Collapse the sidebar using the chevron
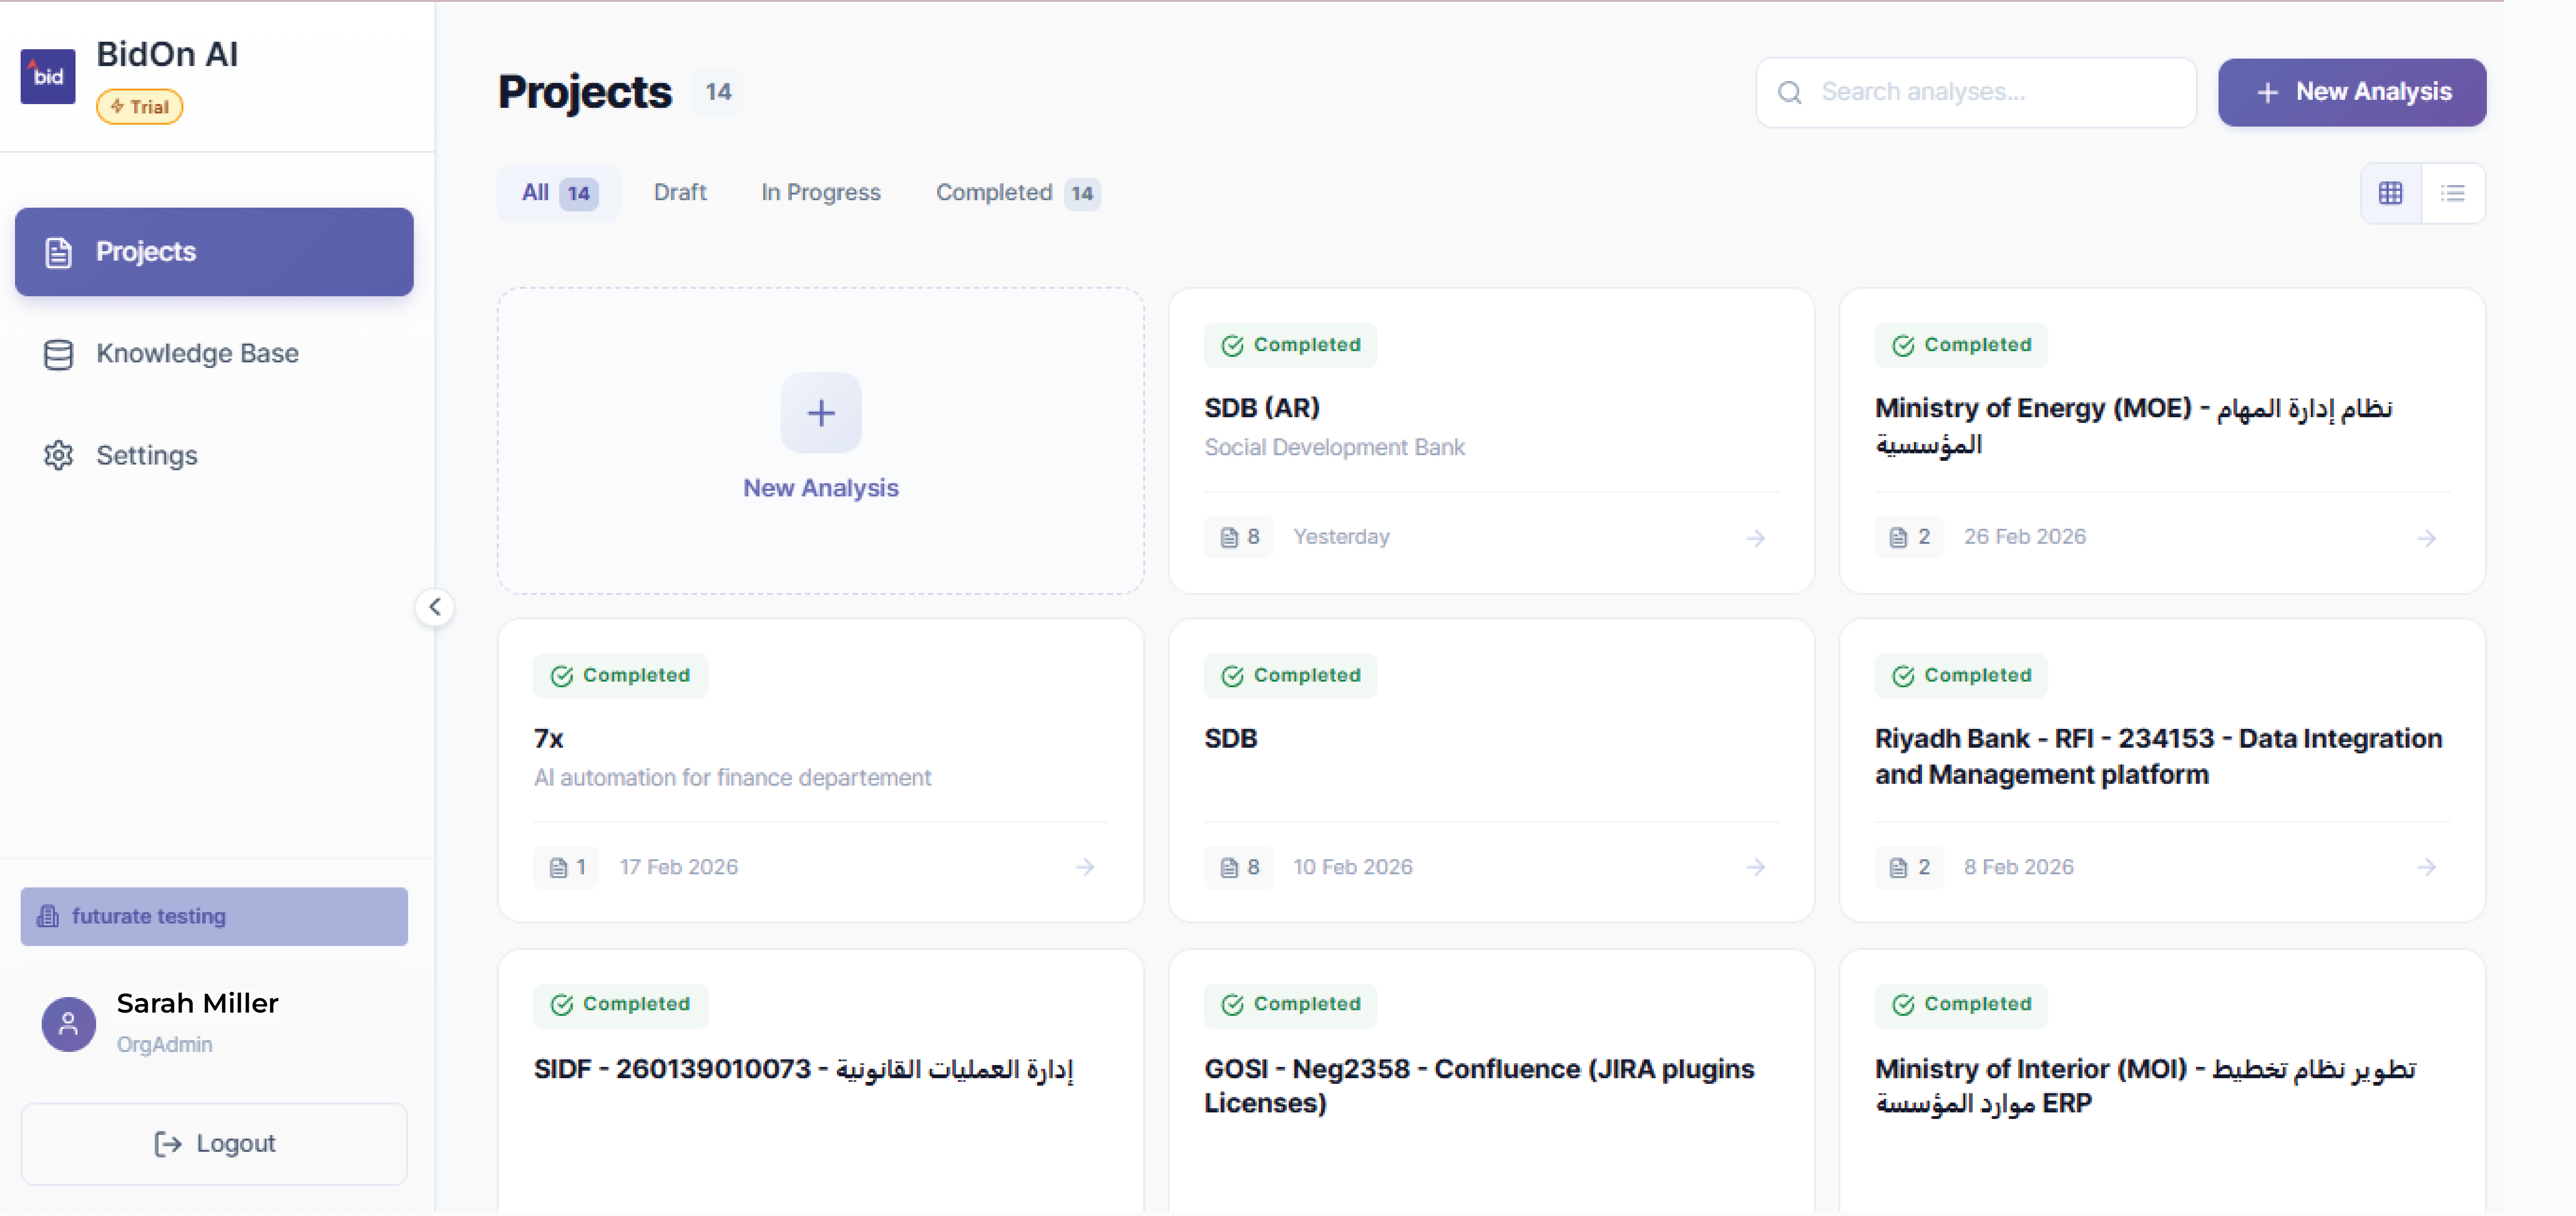Screen dimensions: 2576x1216 tap(434, 607)
